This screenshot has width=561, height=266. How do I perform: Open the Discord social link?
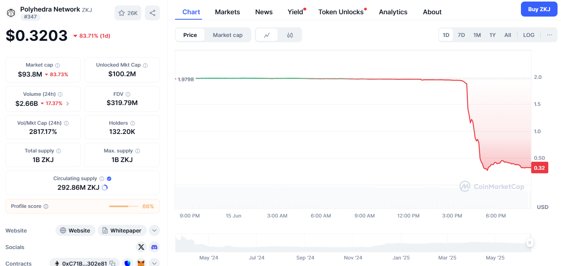(154, 247)
